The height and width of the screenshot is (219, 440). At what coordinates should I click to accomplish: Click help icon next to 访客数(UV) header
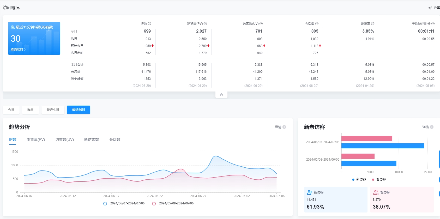point(261,24)
